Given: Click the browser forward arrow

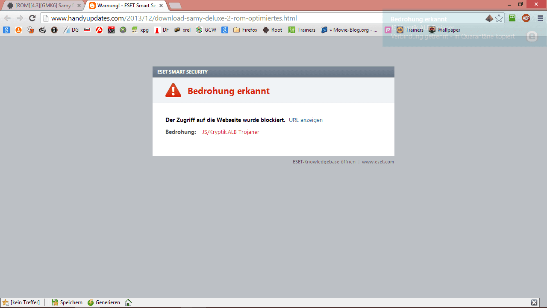Looking at the screenshot, I should tap(20, 18).
